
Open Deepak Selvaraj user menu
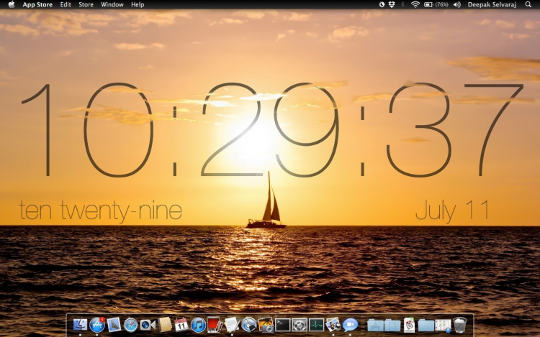pyautogui.click(x=492, y=4)
